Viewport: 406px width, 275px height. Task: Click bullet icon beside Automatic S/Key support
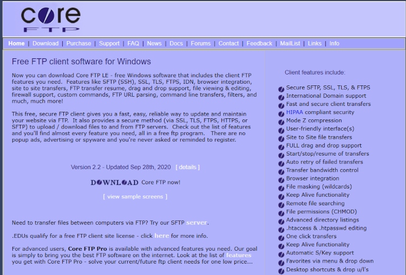pos(281,255)
